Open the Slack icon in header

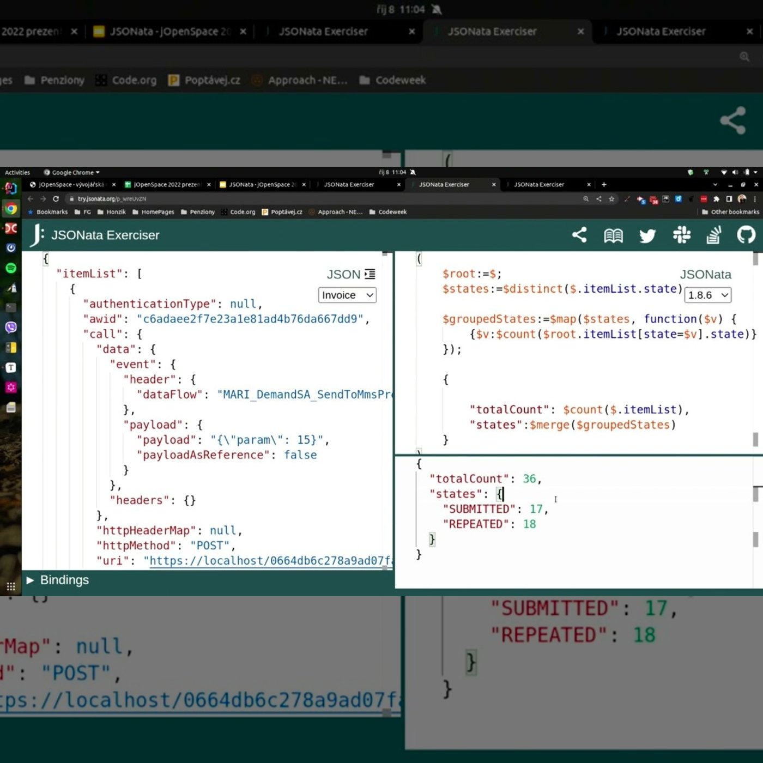(x=681, y=235)
